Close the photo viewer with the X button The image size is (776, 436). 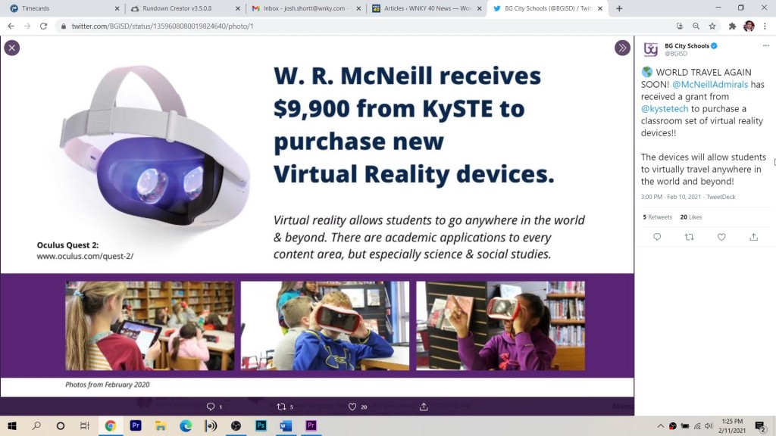coord(12,48)
